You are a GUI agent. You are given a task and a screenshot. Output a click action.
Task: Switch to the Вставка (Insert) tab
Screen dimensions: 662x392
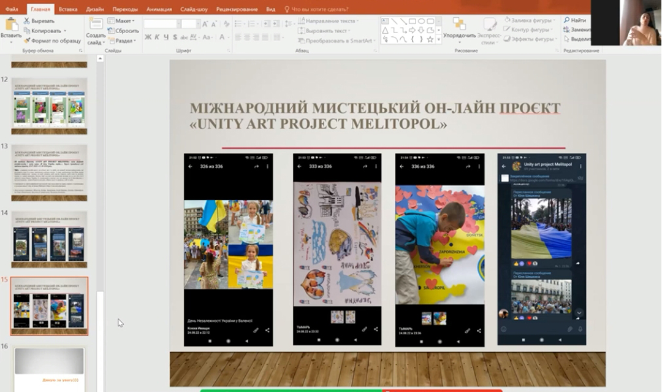[68, 9]
